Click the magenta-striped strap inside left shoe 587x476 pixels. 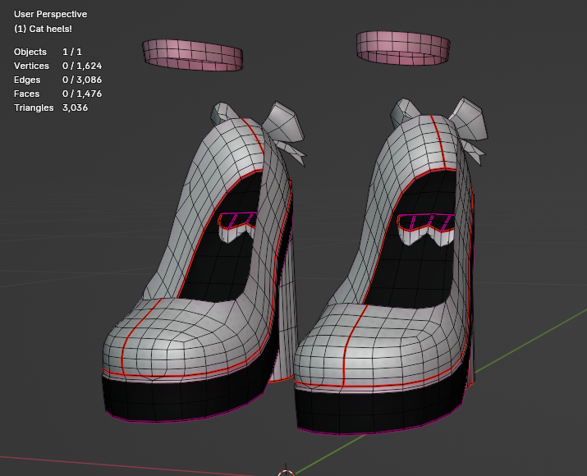pos(239,219)
